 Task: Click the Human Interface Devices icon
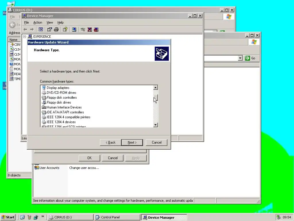[44, 107]
